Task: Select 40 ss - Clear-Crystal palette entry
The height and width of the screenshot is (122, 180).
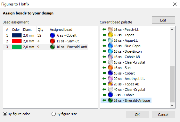Action: point(129,90)
